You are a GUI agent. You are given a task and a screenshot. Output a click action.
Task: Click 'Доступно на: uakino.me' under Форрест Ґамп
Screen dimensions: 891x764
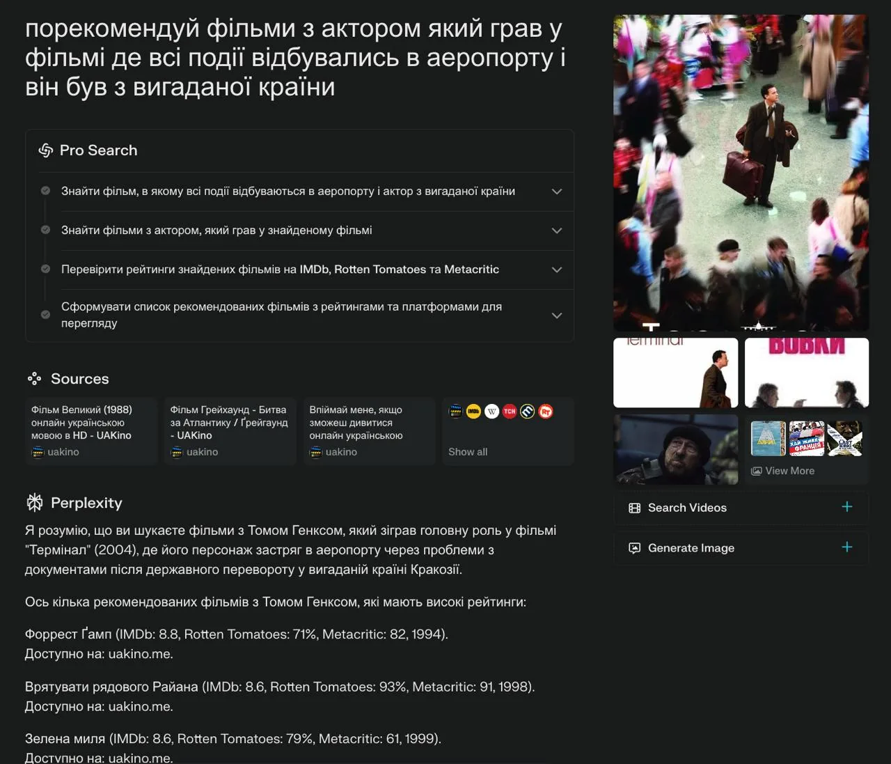99,654
